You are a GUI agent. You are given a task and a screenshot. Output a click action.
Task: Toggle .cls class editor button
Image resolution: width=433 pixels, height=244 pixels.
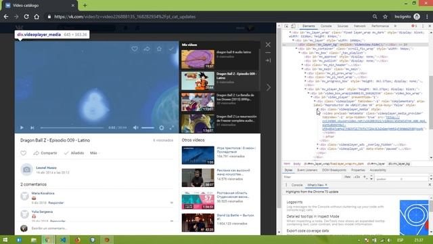[x=357, y=177]
